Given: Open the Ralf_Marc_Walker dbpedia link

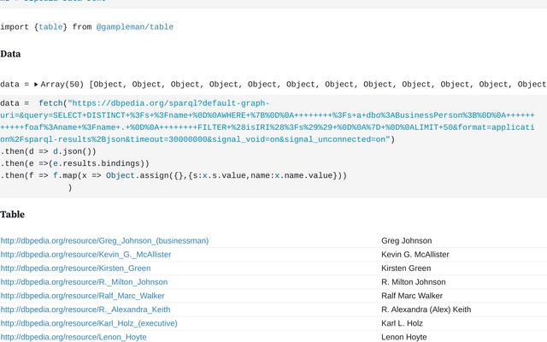Looking at the screenshot, I should [82, 296].
